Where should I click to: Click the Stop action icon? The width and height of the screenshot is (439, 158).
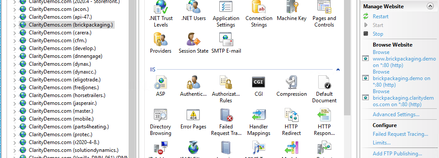[366, 34]
